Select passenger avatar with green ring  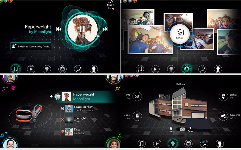[113, 143]
